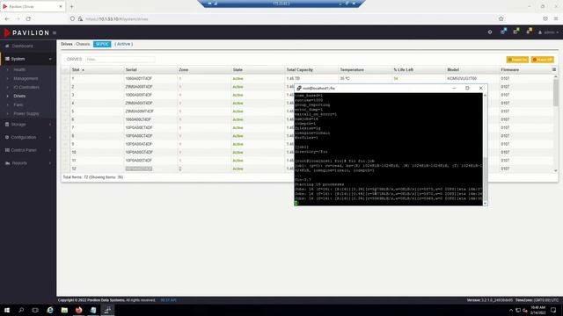Sort by Firmware column
The width and height of the screenshot is (563, 316).
pos(510,70)
